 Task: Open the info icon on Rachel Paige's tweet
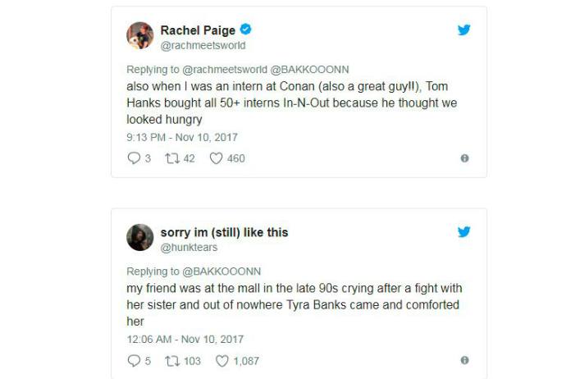coord(464,158)
